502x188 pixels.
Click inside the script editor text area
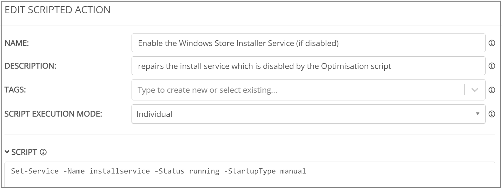click(x=250, y=175)
